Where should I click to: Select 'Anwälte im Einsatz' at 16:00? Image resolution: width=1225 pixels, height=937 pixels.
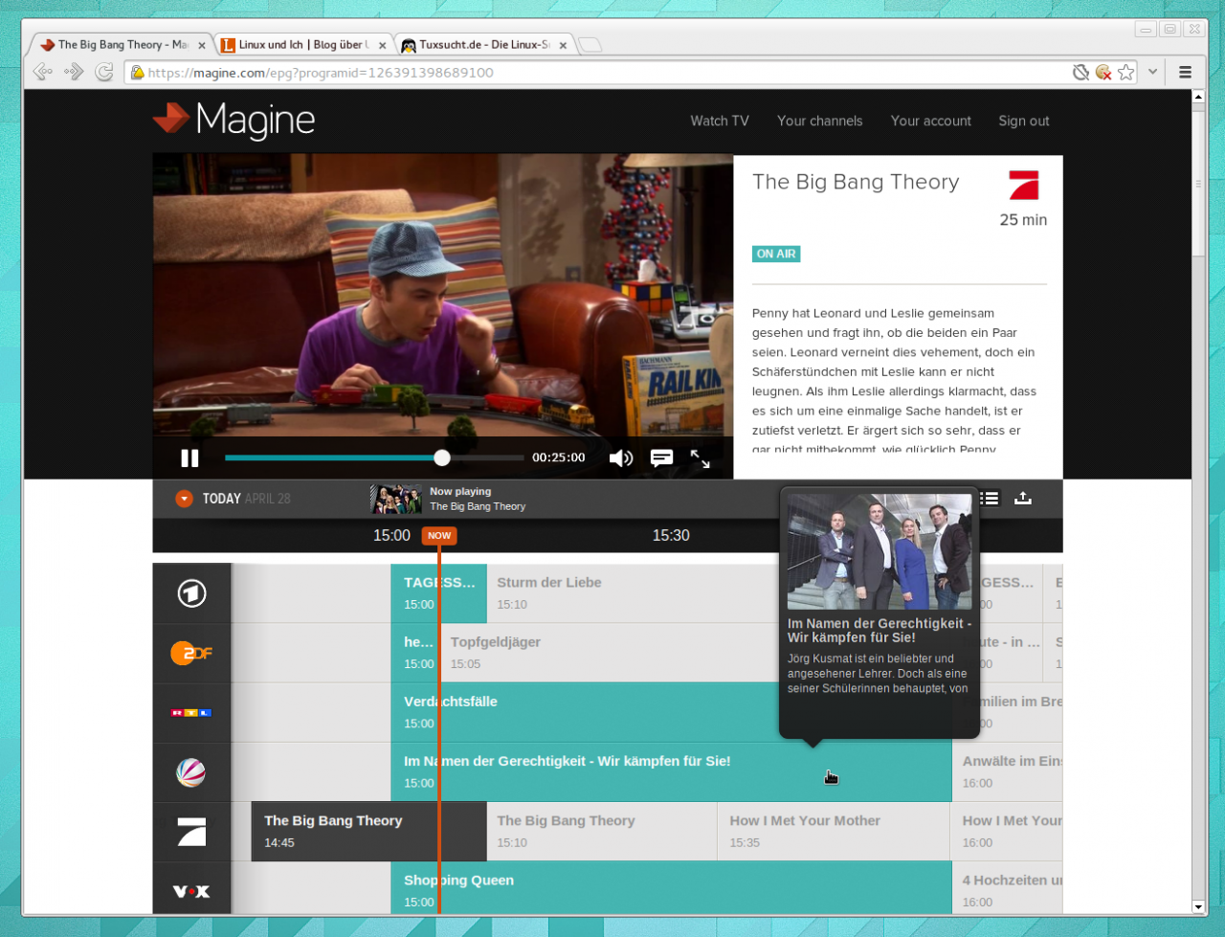tap(1008, 772)
